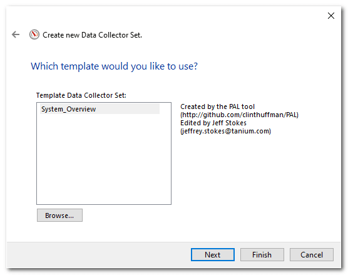
Task: Click the 'Which template would you like to use?' heading
Action: click(x=114, y=66)
